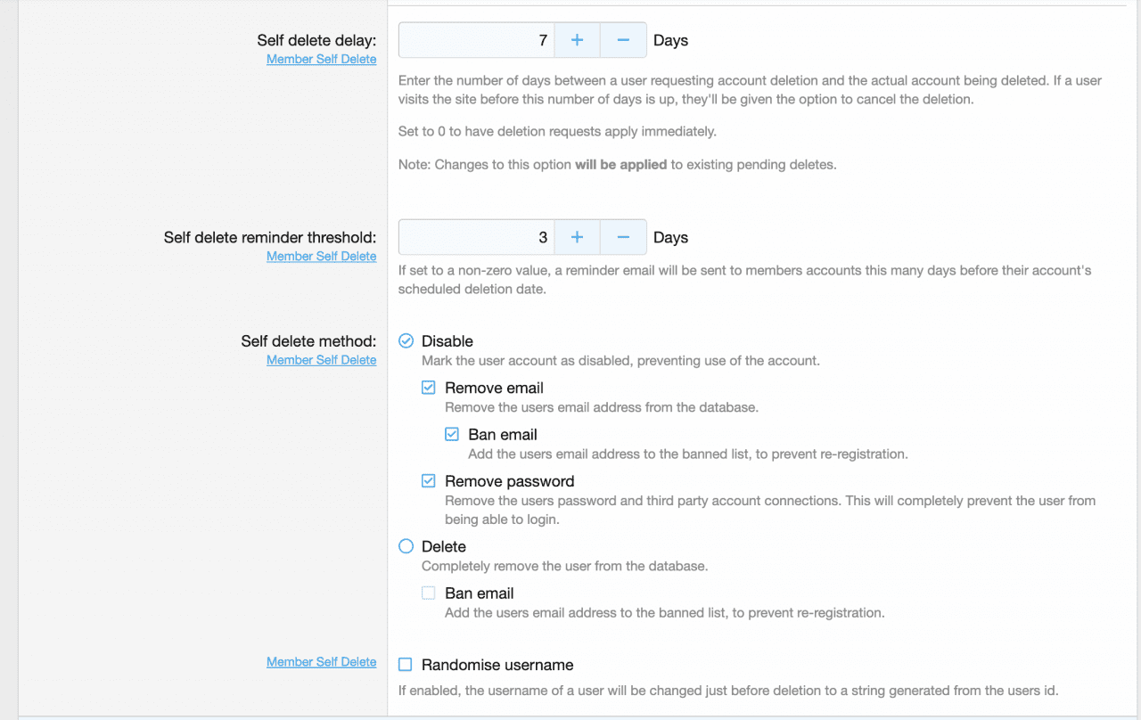
Task: Open Member Self Delete link beside Randomise username
Action: (x=321, y=662)
